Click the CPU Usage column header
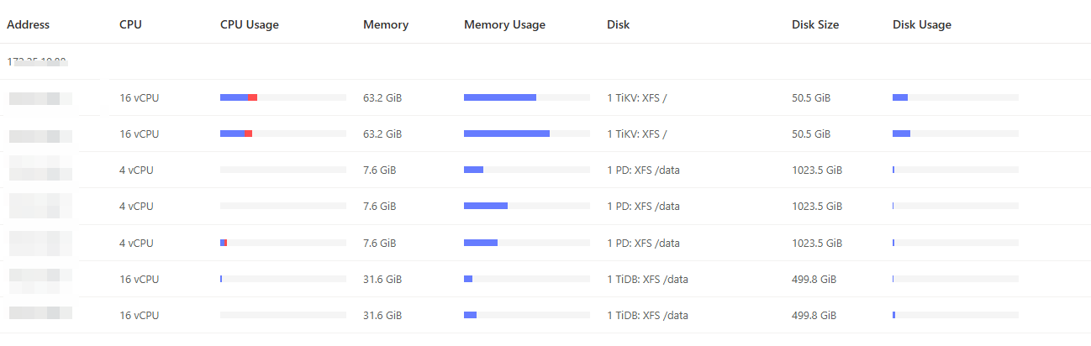The image size is (1091, 346). (249, 24)
